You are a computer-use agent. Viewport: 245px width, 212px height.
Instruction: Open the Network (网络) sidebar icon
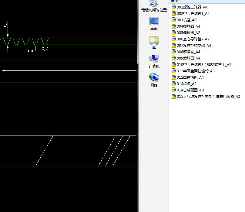154,80
